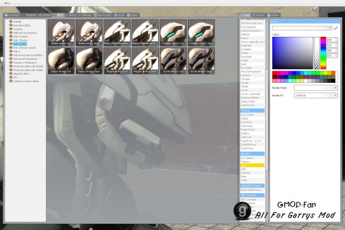Select the Thruster tool
Viewport: 345px width, 230px height.
[x=252, y=79]
